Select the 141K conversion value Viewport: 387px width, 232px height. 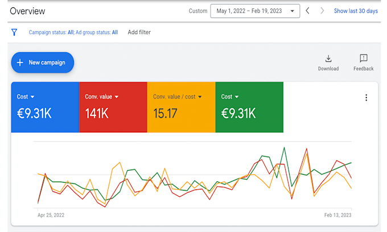point(97,113)
